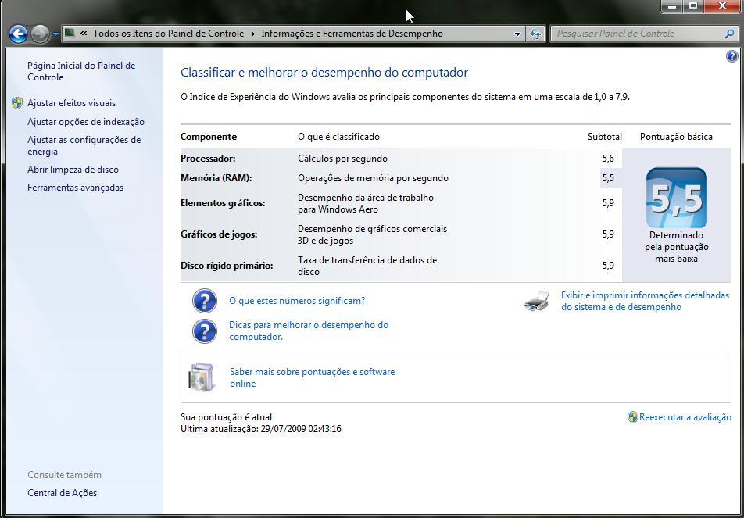Open 'Exibir e imprimir informações detalhadas' link

point(645,302)
